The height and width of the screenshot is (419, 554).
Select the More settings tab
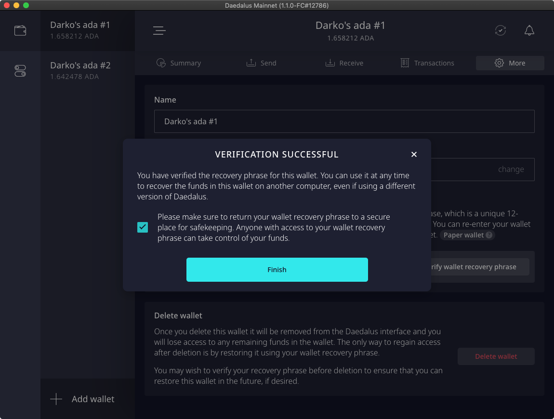click(x=510, y=63)
